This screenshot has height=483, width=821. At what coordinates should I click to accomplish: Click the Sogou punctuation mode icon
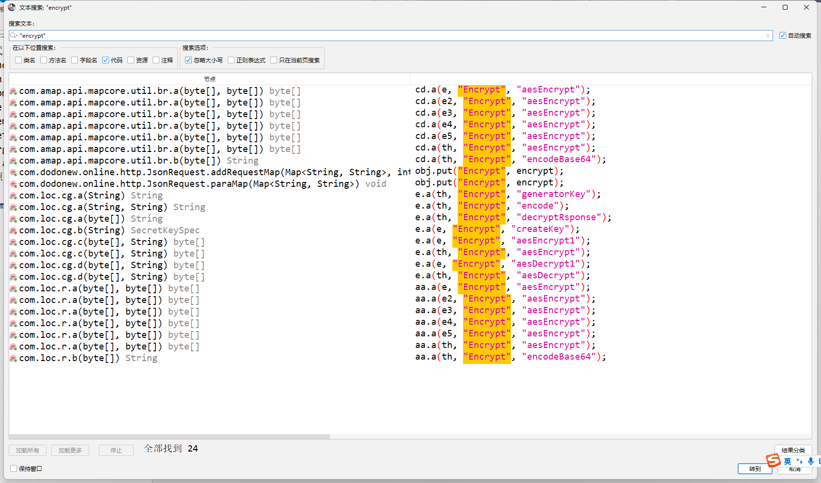click(799, 461)
